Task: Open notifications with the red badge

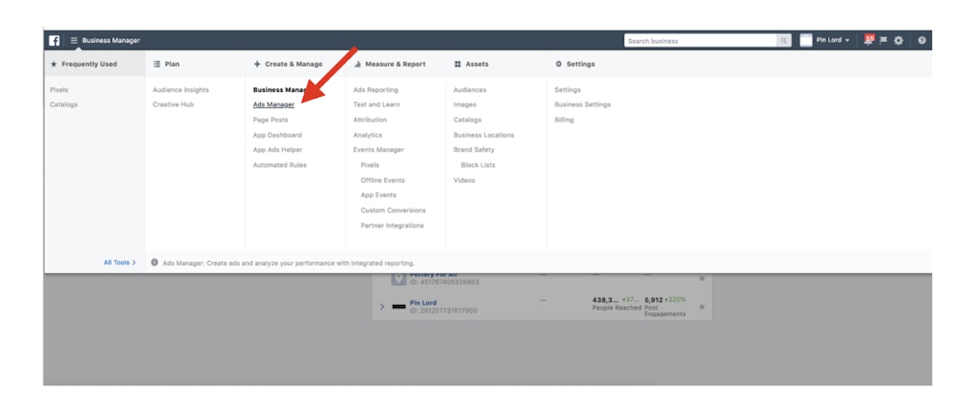Action: (x=869, y=40)
